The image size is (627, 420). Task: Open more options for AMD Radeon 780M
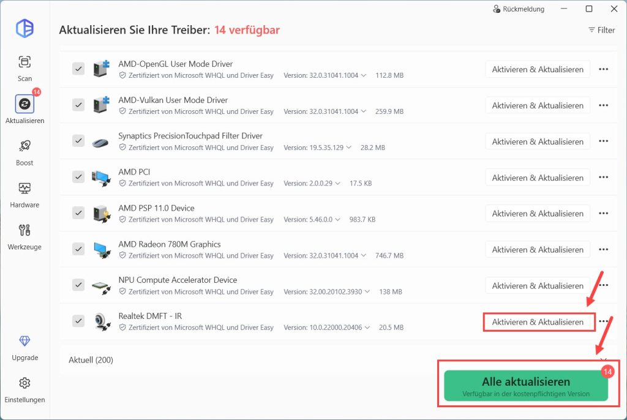pyautogui.click(x=603, y=250)
